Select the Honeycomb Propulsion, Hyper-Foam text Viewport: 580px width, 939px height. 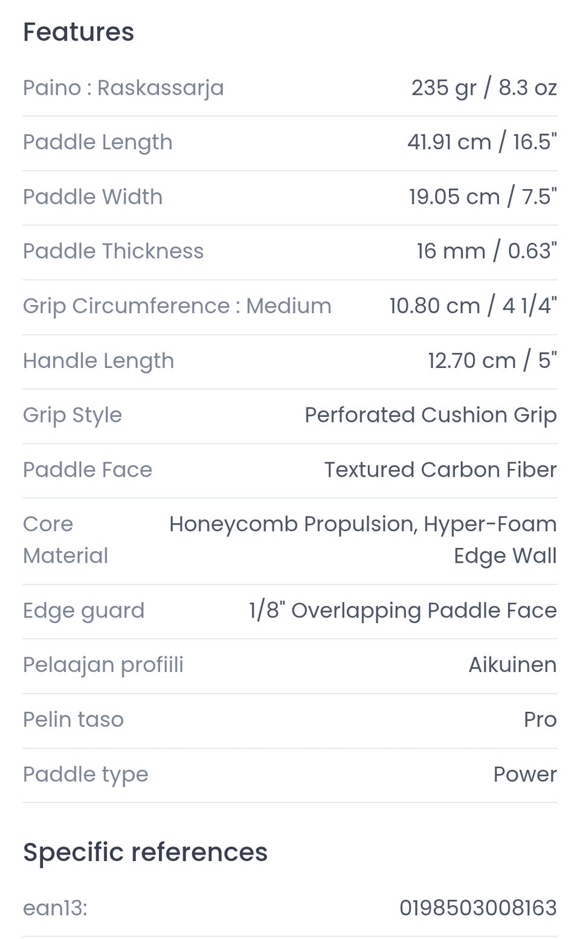[362, 524]
